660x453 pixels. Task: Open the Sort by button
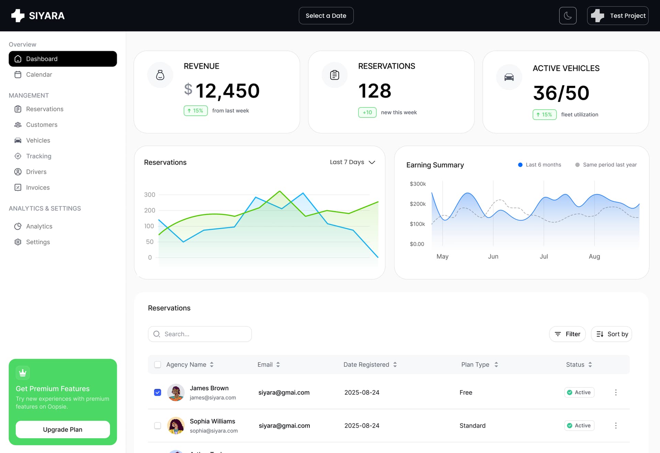[612, 334]
